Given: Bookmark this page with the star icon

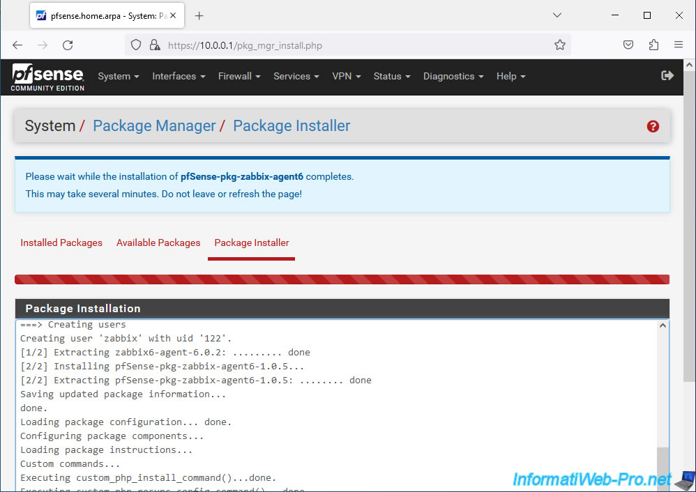Looking at the screenshot, I should point(560,45).
